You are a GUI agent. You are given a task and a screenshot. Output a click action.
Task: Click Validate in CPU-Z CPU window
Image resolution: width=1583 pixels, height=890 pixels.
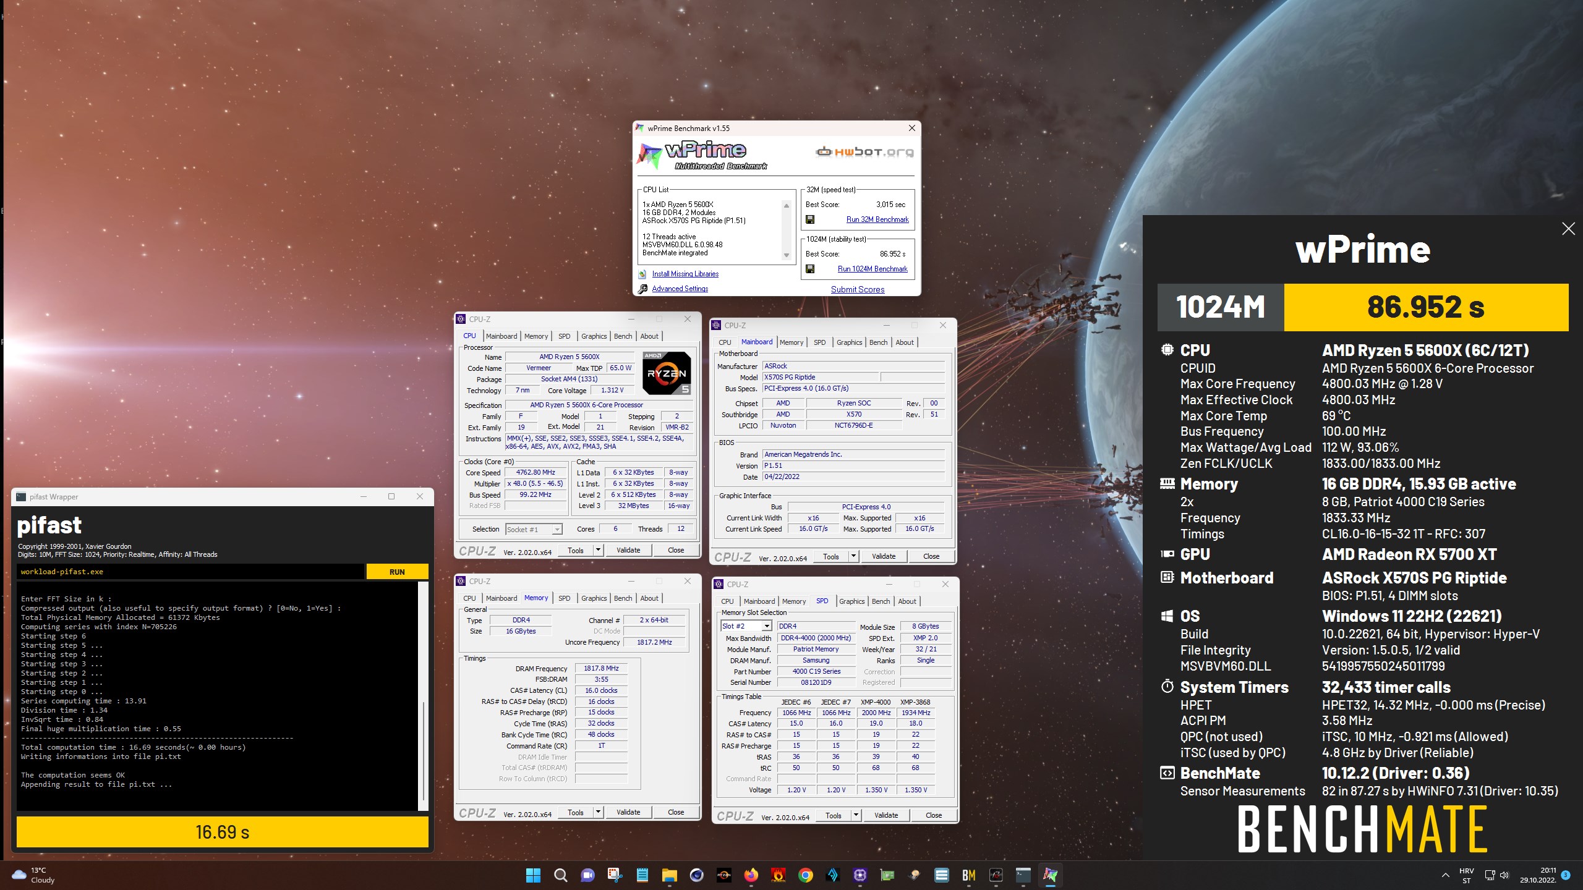[628, 550]
